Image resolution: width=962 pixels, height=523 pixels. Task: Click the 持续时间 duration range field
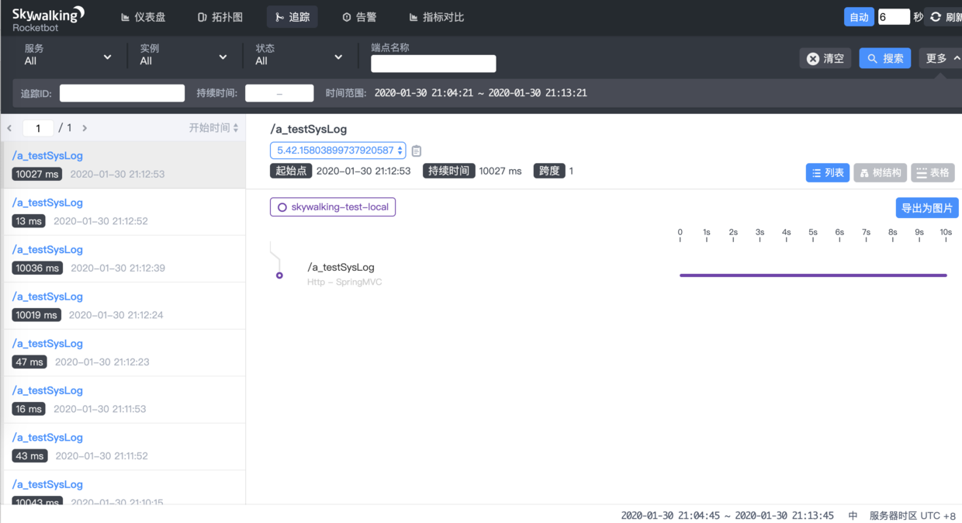coord(279,93)
